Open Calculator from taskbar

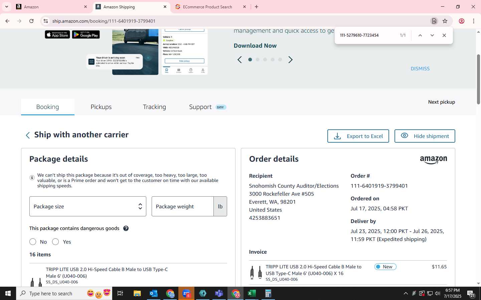tap(268, 293)
